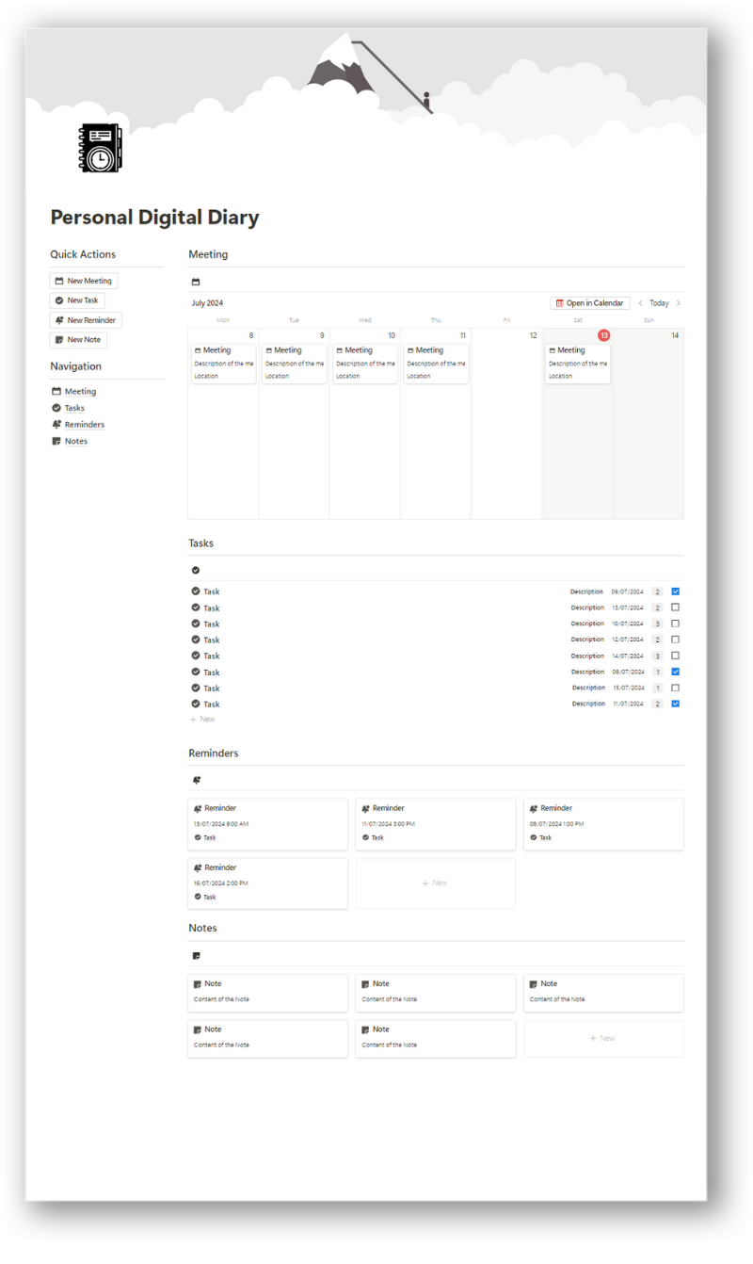
Task: Go to next week with the right chevron
Action: click(x=678, y=303)
